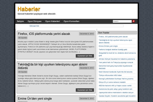Click 3D Oyunlar tag under Firefox article
This screenshot has width=153, height=102.
click(x=23, y=38)
